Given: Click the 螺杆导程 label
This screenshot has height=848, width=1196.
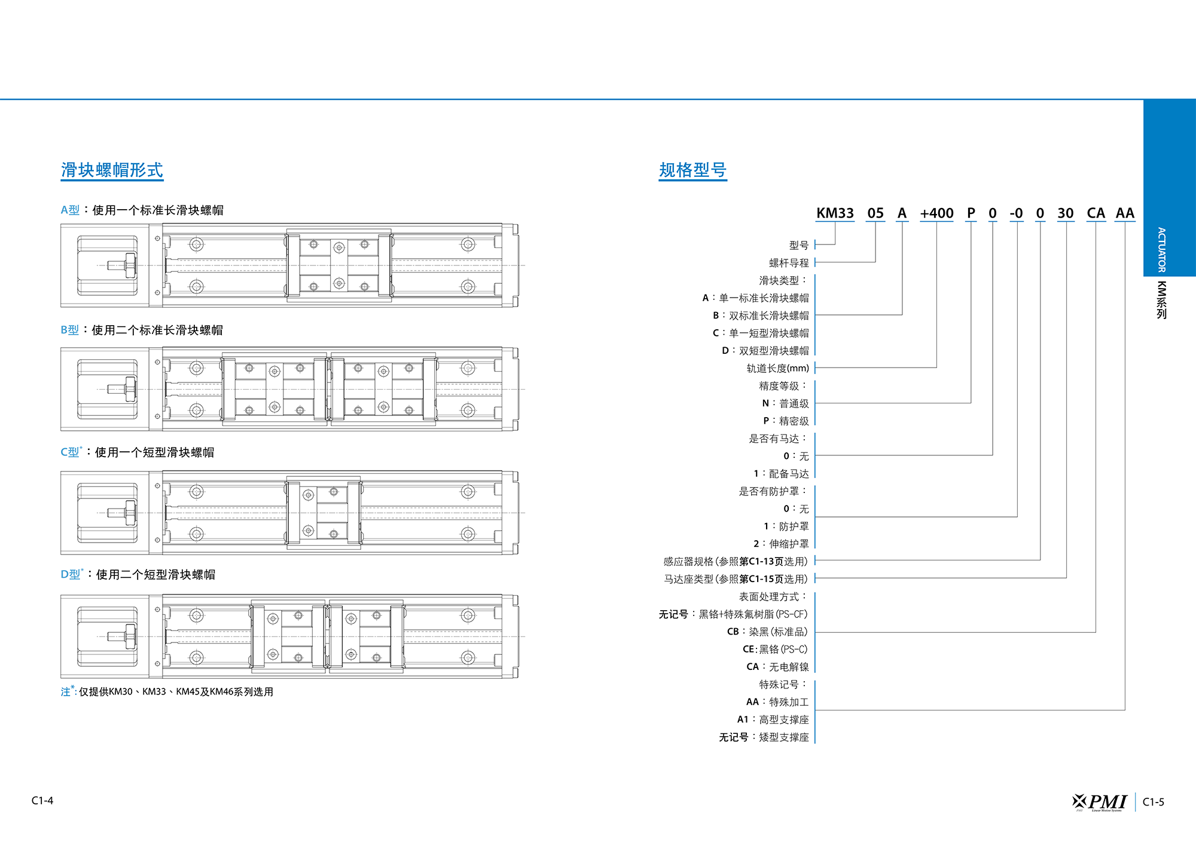Looking at the screenshot, I should pos(789,262).
